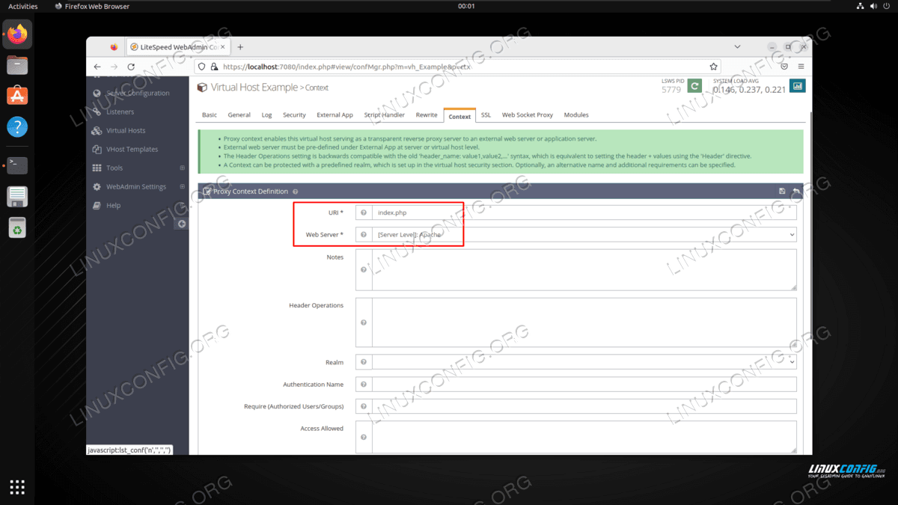This screenshot has height=505, width=898.
Task: Click the 'Virtual Host Example' page heading
Action: click(x=254, y=88)
